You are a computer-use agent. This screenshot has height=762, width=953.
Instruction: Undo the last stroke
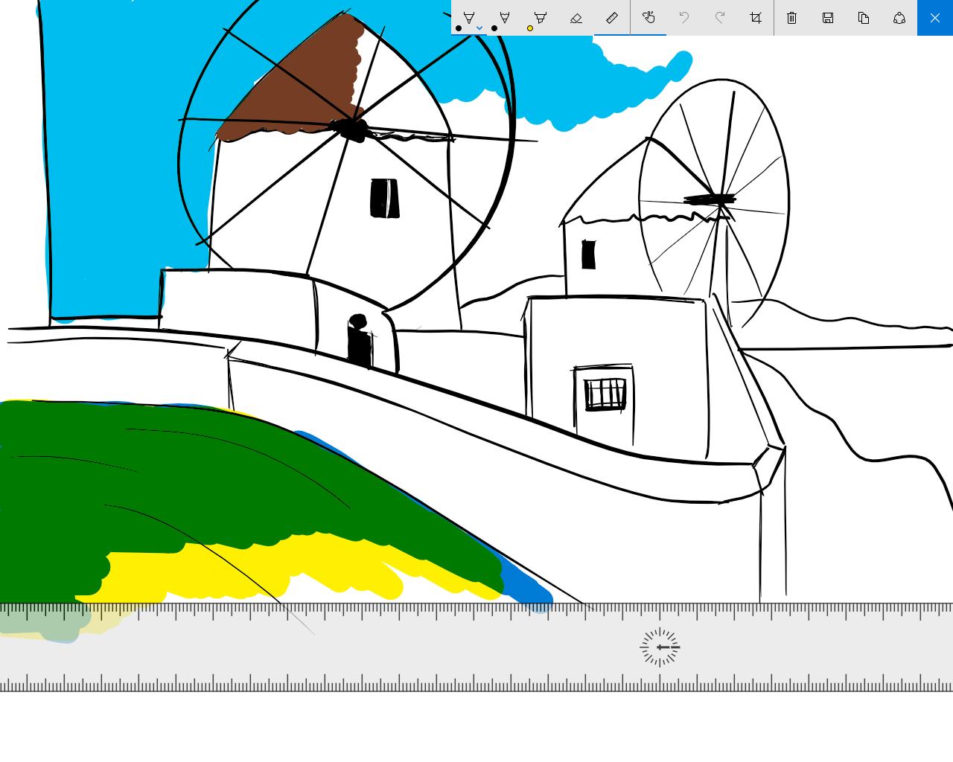click(684, 18)
